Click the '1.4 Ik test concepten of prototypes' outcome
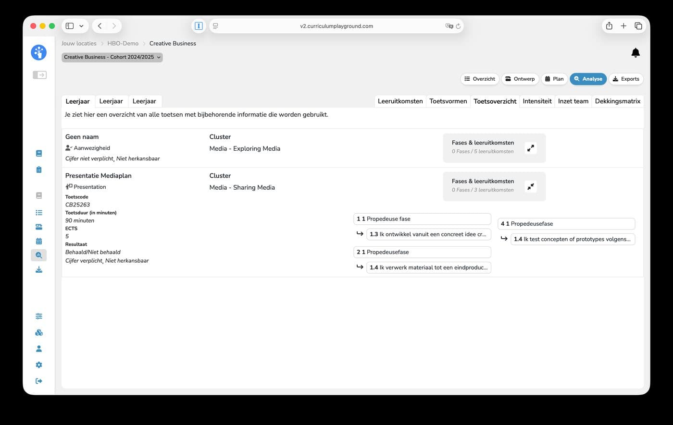The height and width of the screenshot is (425, 673). [573, 239]
